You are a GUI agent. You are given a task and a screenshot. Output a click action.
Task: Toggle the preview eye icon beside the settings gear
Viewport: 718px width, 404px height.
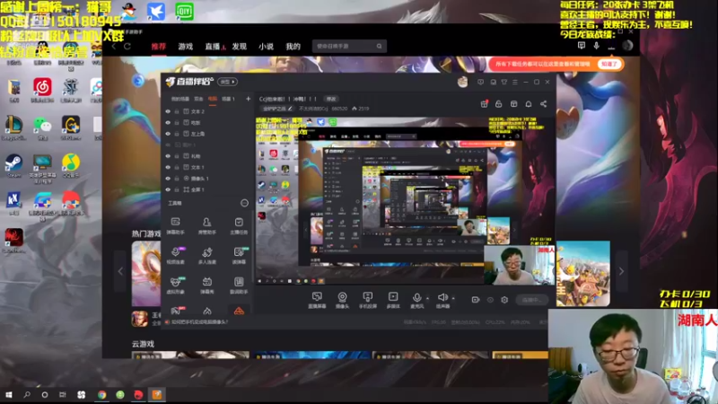click(490, 300)
